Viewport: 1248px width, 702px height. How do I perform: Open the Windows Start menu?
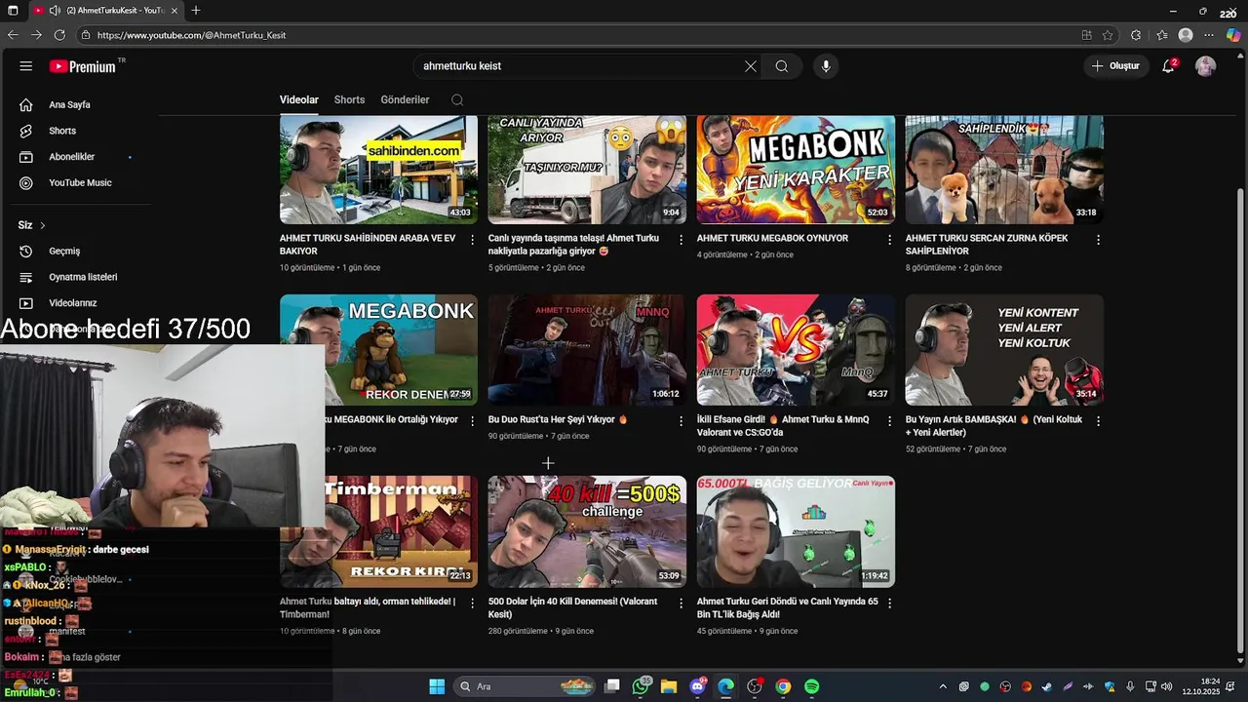click(437, 686)
